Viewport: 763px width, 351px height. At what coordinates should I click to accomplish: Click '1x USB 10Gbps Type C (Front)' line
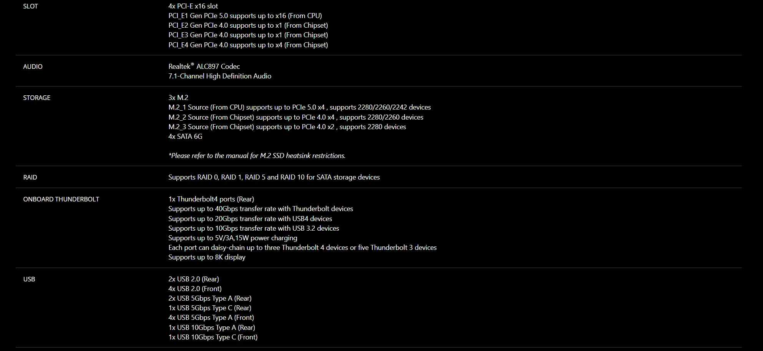[x=212, y=337]
